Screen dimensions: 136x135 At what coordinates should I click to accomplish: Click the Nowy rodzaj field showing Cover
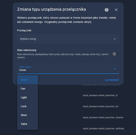tap(68, 69)
